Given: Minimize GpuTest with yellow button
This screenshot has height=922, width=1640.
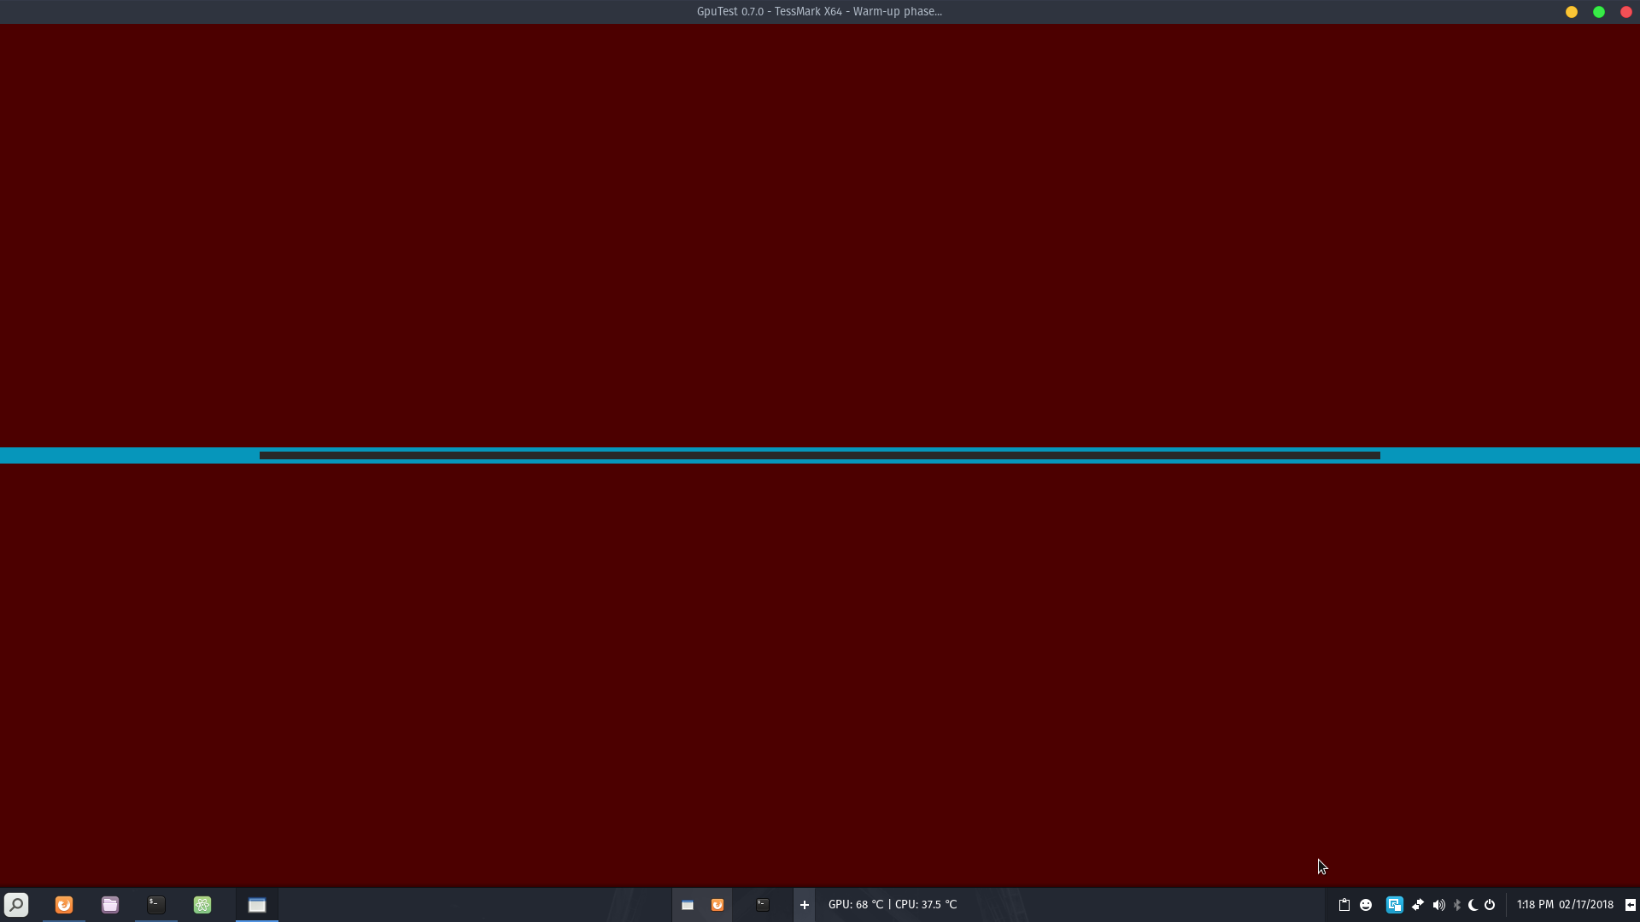Looking at the screenshot, I should coord(1572,12).
